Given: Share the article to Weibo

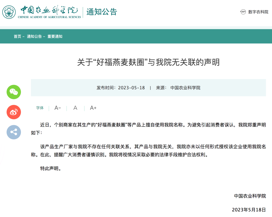Looking at the screenshot, I should 14,112.
